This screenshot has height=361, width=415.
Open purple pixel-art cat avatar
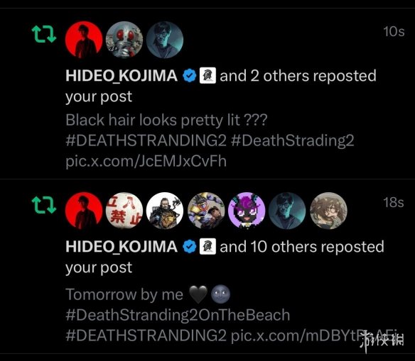[247, 211]
